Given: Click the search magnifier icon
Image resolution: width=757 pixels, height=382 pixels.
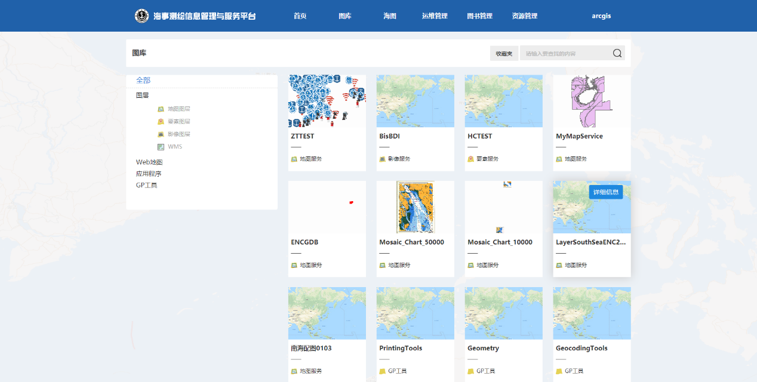Looking at the screenshot, I should [617, 53].
